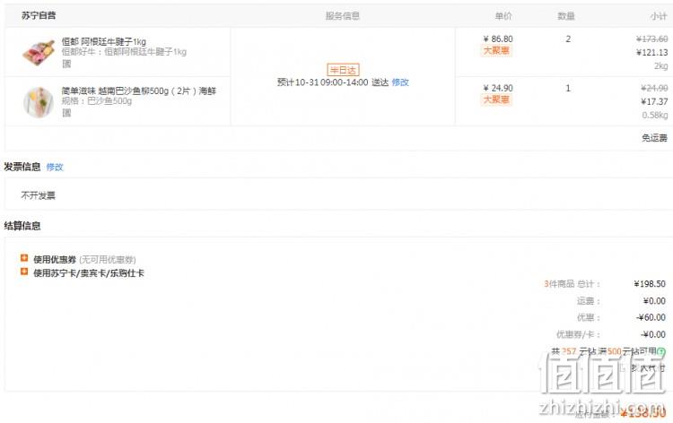Click the 使用苏宁卡/贵宾卡/乐购仕卡 label
Viewport: 673px width, 423px height.
(x=89, y=273)
